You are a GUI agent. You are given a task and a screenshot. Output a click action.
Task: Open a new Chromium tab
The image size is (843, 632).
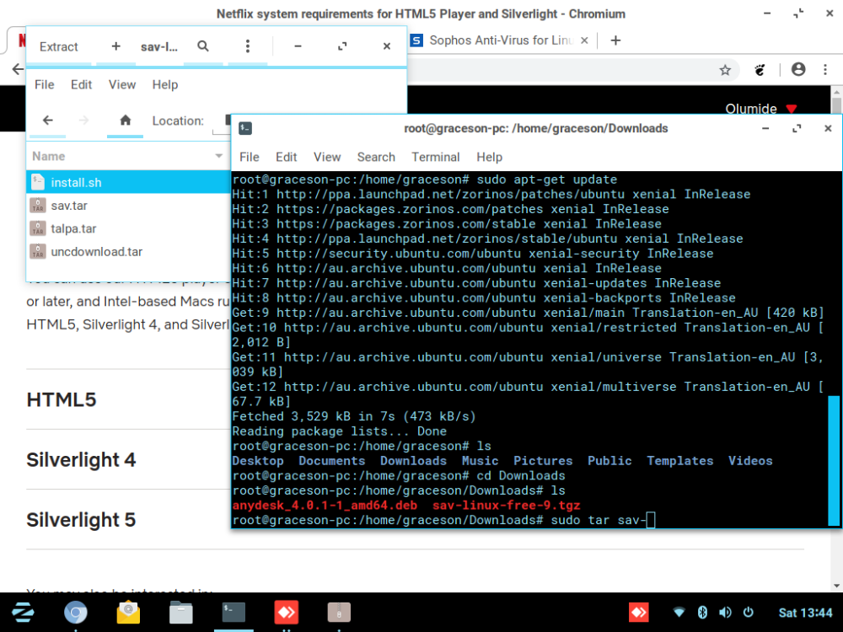pyautogui.click(x=615, y=40)
